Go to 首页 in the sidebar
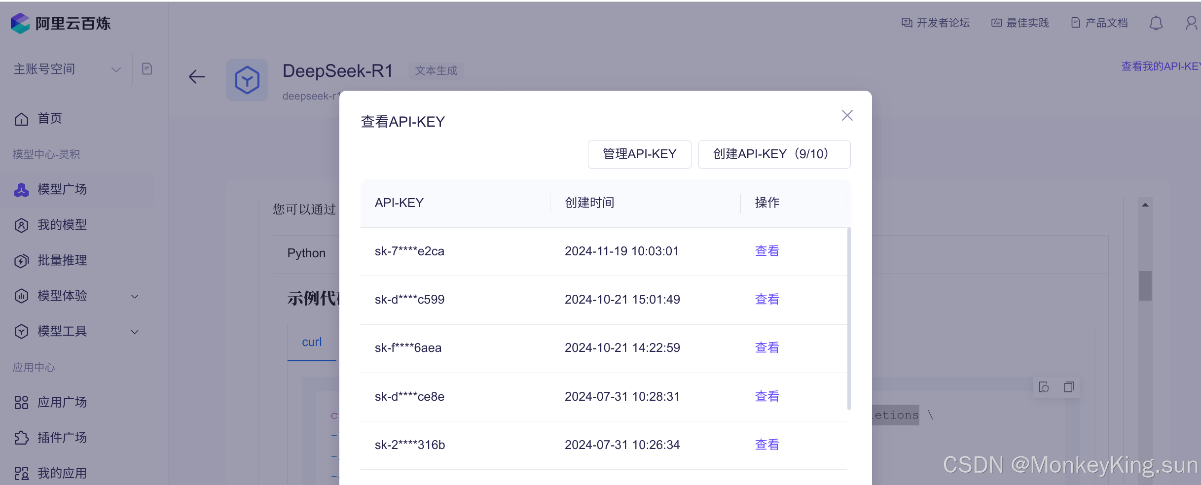 (x=49, y=118)
